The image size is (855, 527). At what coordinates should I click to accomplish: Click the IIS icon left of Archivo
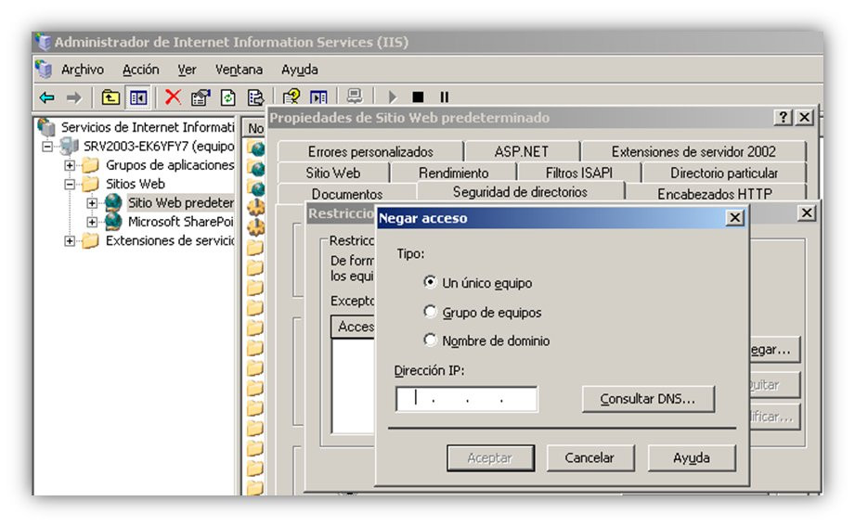pyautogui.click(x=44, y=70)
